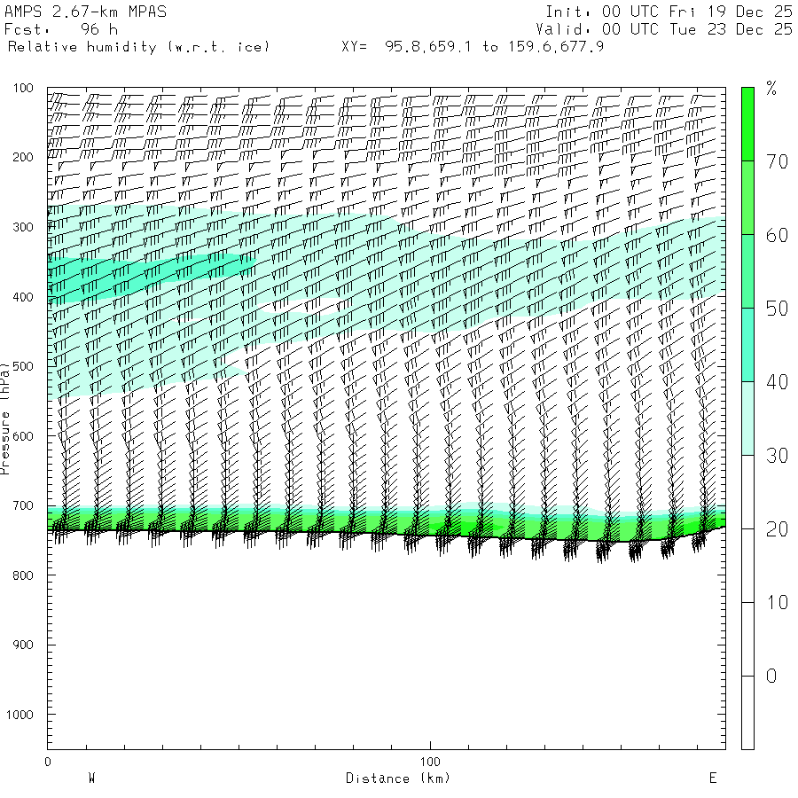Screen dimensions: 798x798
Task: Click the 100 hPa pressure axis label
Action: (x=23, y=88)
